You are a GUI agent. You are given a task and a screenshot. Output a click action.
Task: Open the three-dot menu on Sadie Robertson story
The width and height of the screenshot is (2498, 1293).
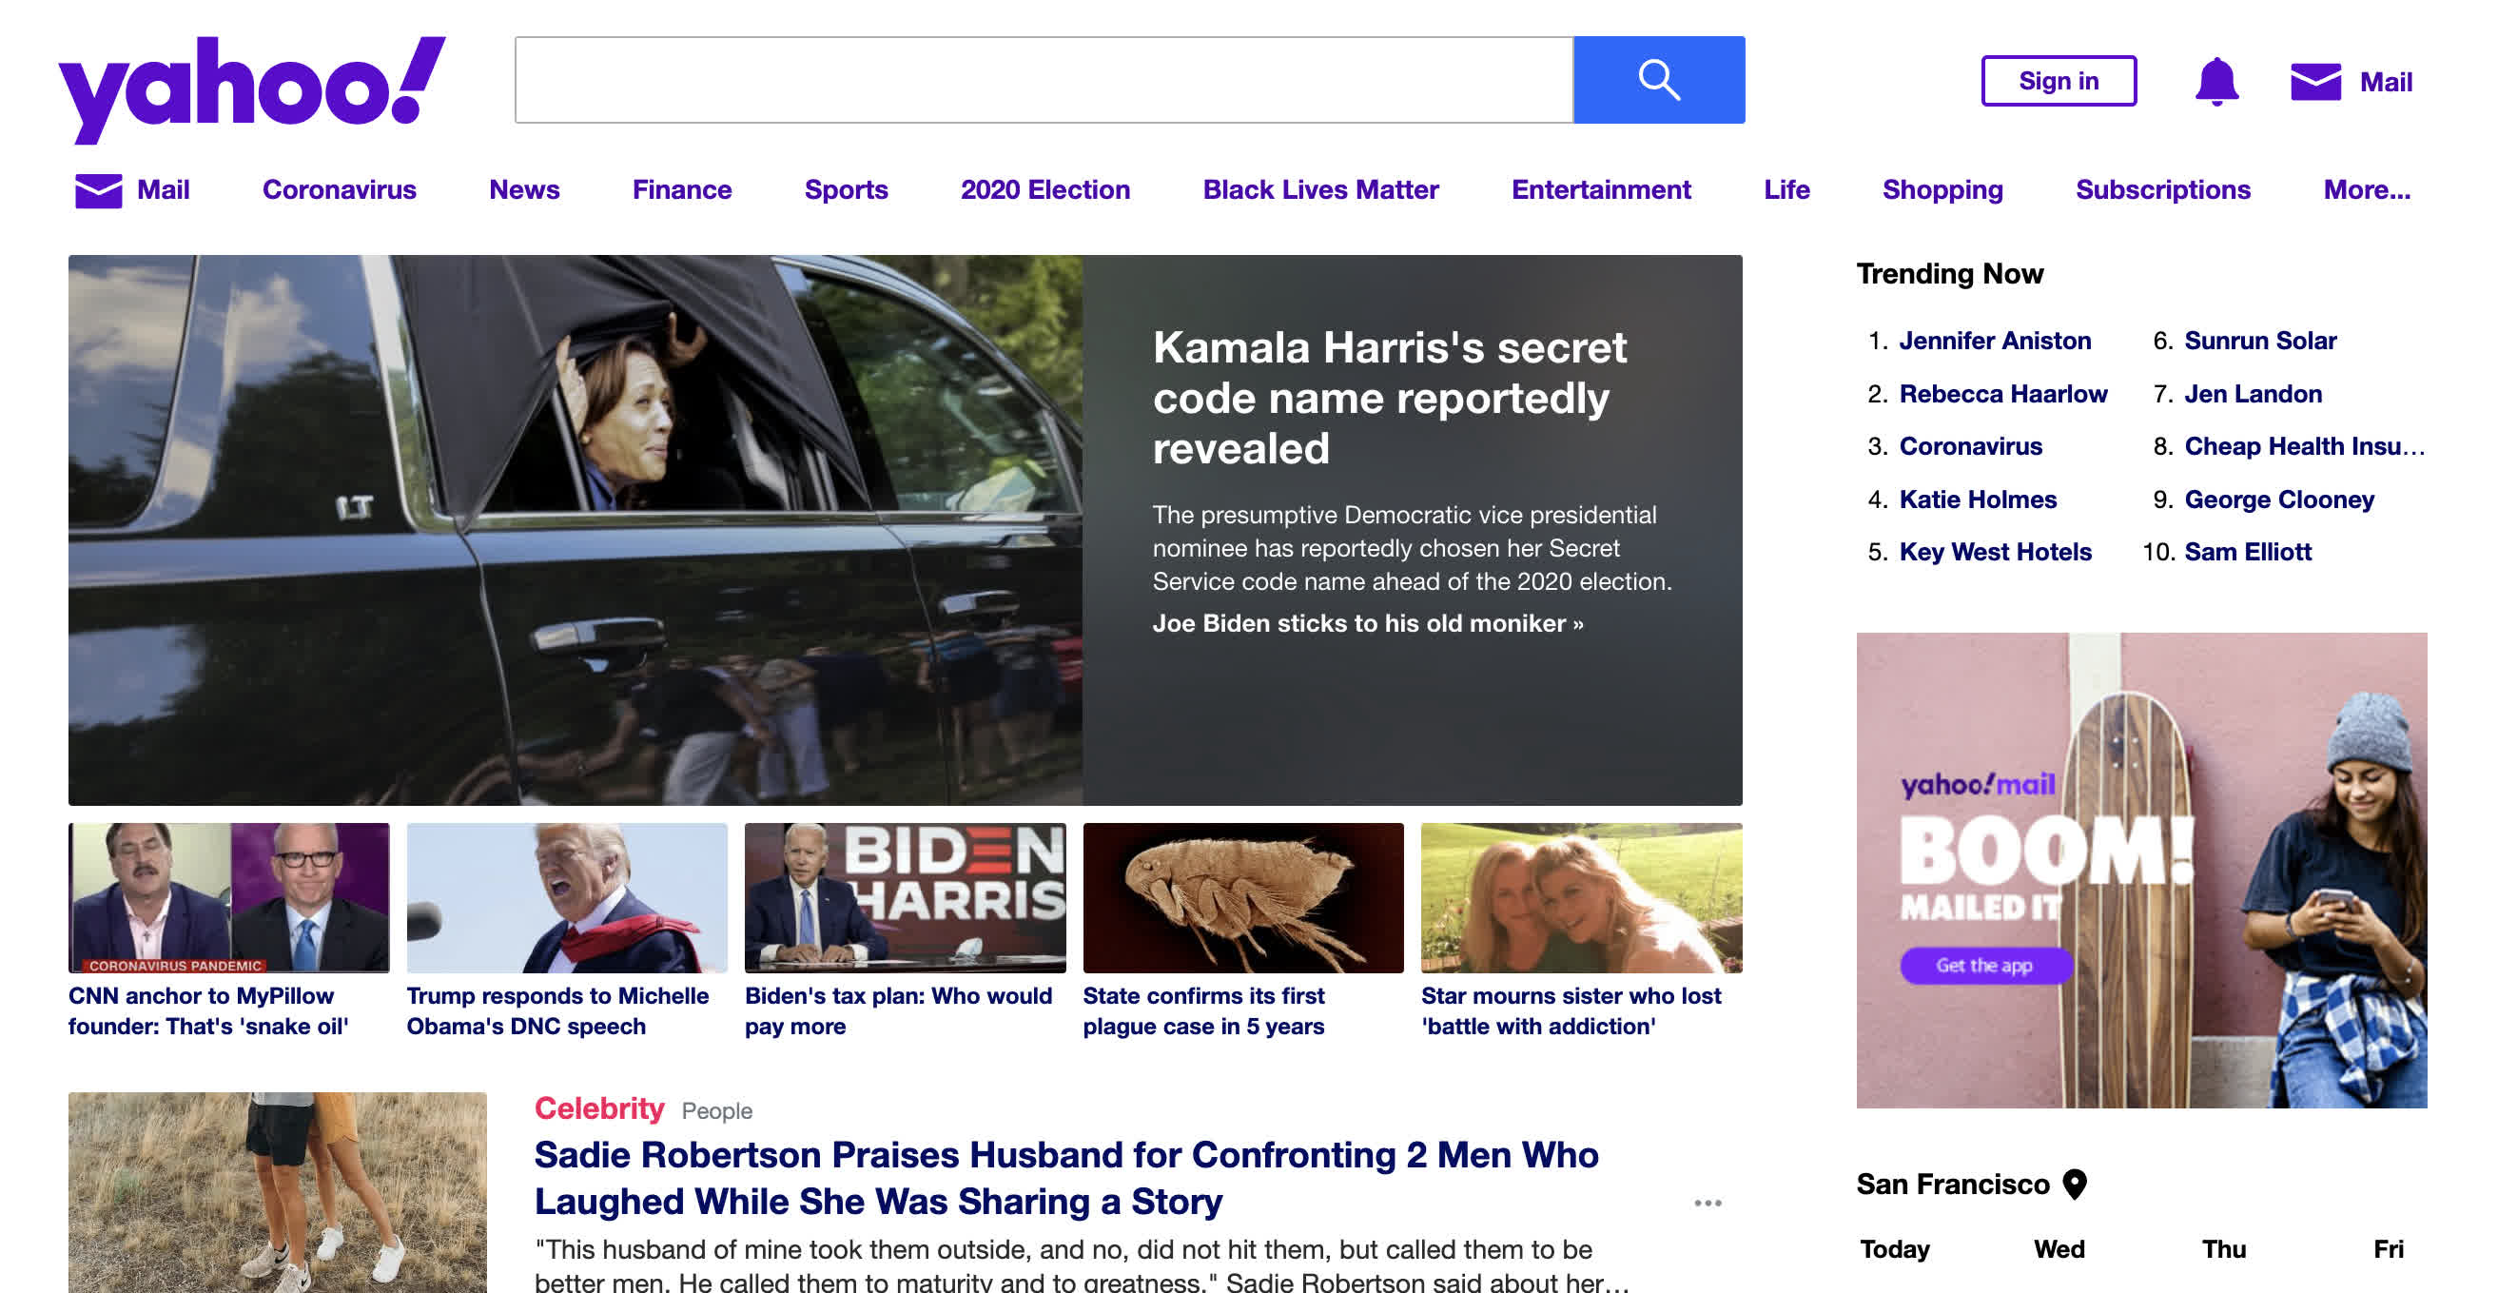click(1708, 1203)
